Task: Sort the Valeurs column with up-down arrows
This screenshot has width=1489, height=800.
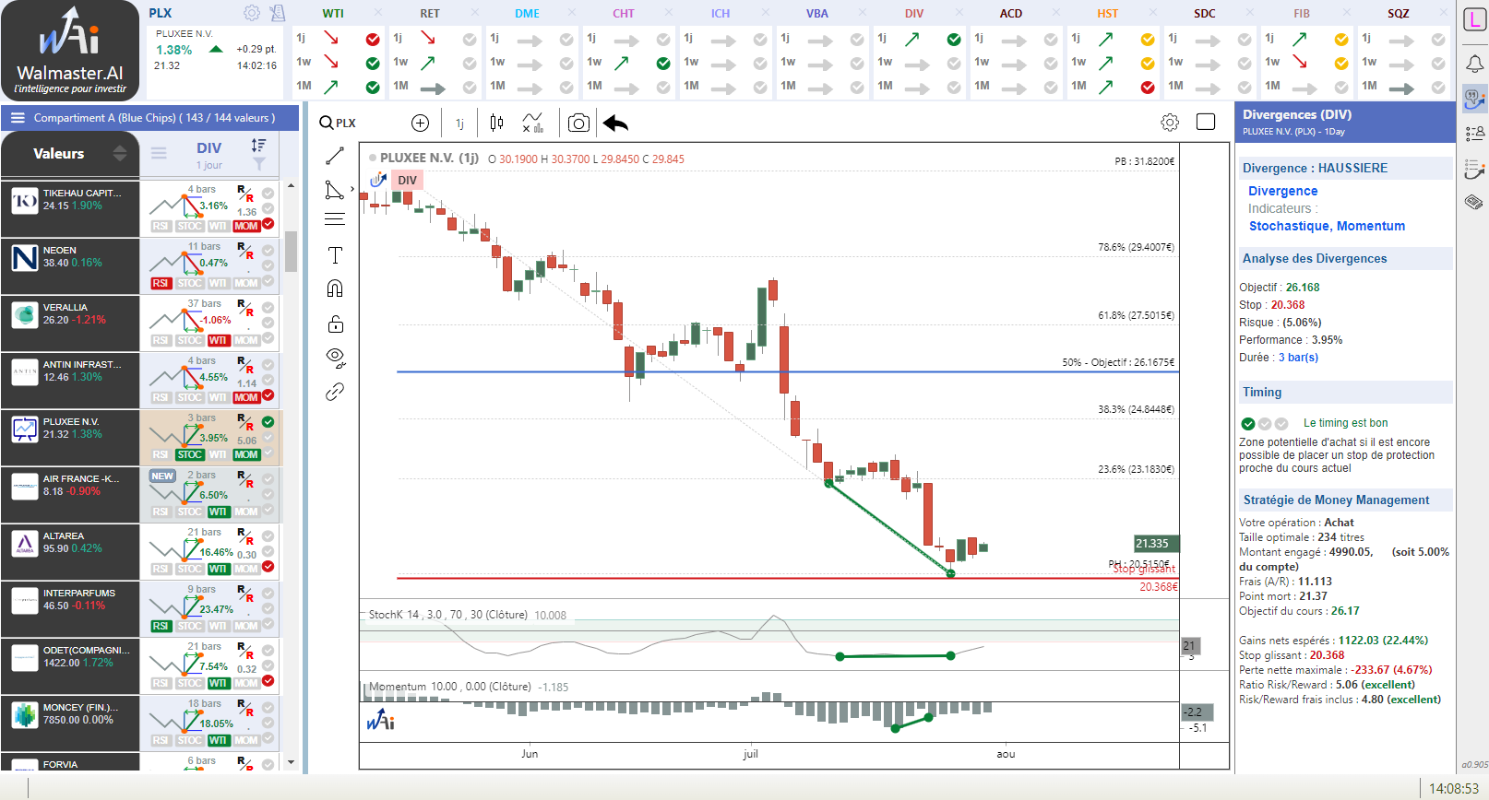Action: 120,153
